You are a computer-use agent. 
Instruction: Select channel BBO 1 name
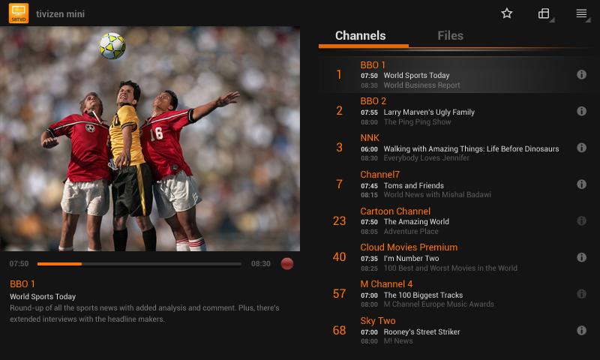click(x=373, y=65)
